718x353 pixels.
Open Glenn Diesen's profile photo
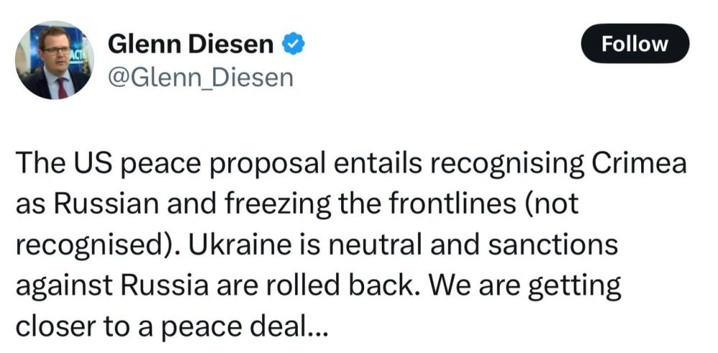56,60
